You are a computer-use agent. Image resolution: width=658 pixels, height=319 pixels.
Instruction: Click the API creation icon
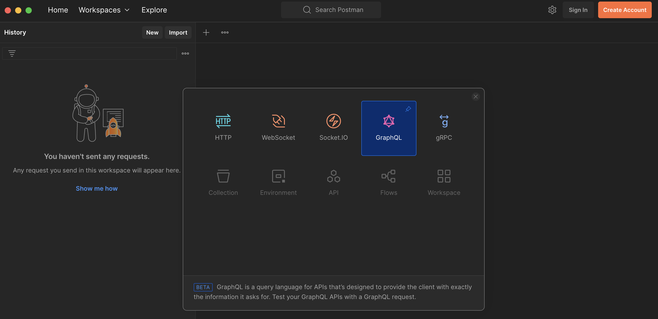(x=333, y=176)
